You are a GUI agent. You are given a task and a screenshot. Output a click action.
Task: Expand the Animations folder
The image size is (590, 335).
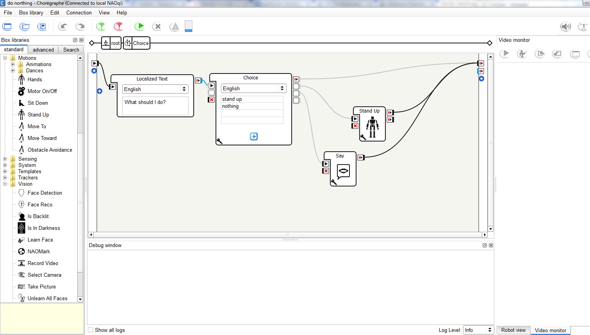(x=13, y=64)
